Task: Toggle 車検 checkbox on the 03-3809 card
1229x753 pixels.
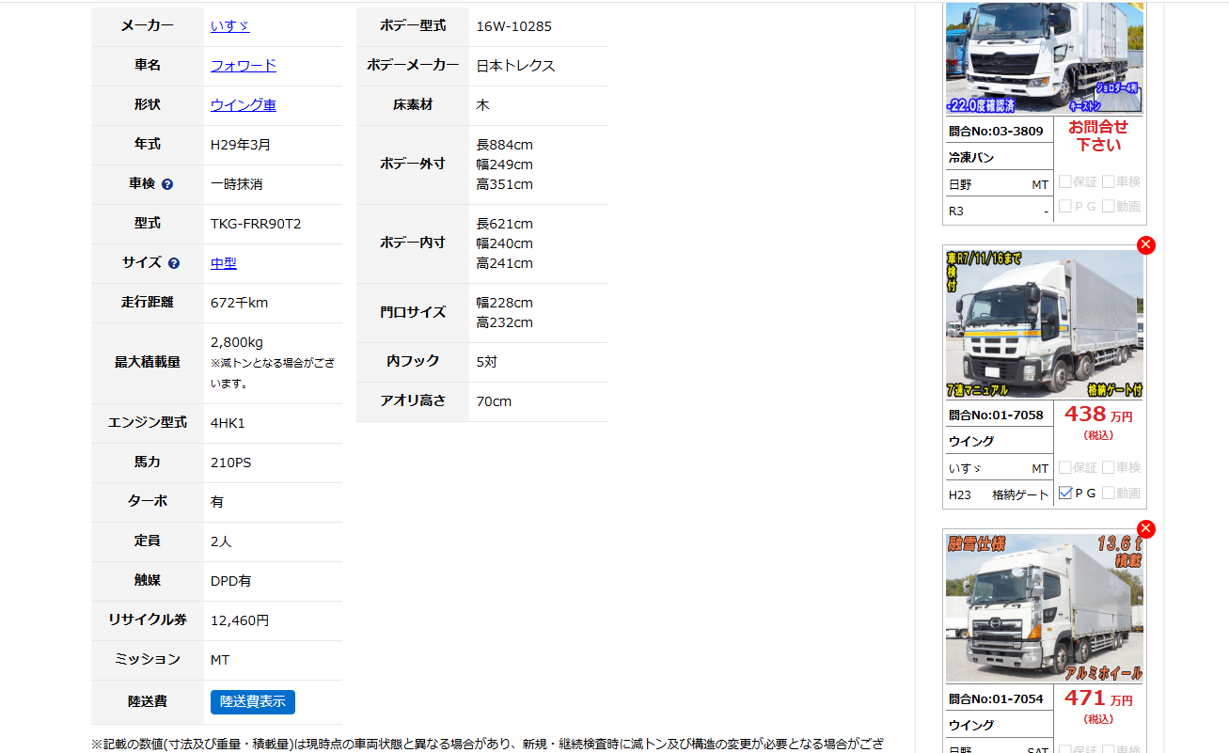Action: (1109, 181)
